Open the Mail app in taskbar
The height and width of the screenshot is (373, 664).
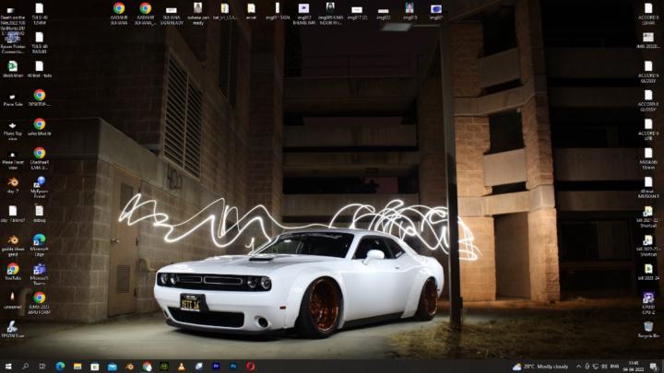113,367
